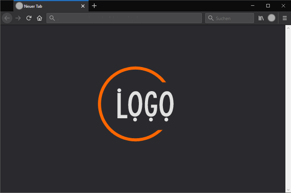Focus the address bar
This screenshot has width=291, height=193.
(x=124, y=18)
